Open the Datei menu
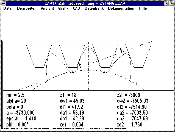Screen dimensions: 175x132 point(8,8)
